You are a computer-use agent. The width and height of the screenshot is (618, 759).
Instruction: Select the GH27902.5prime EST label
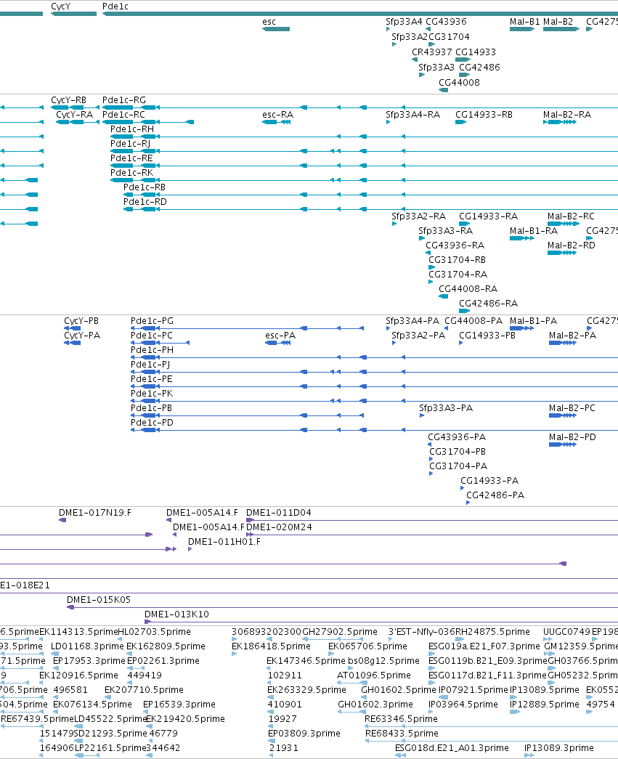point(340,632)
